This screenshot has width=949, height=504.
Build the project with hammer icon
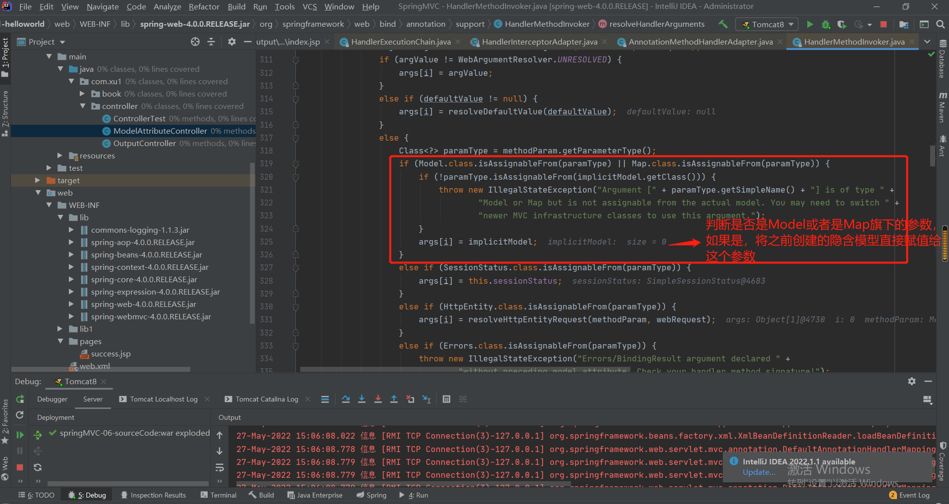(x=723, y=24)
